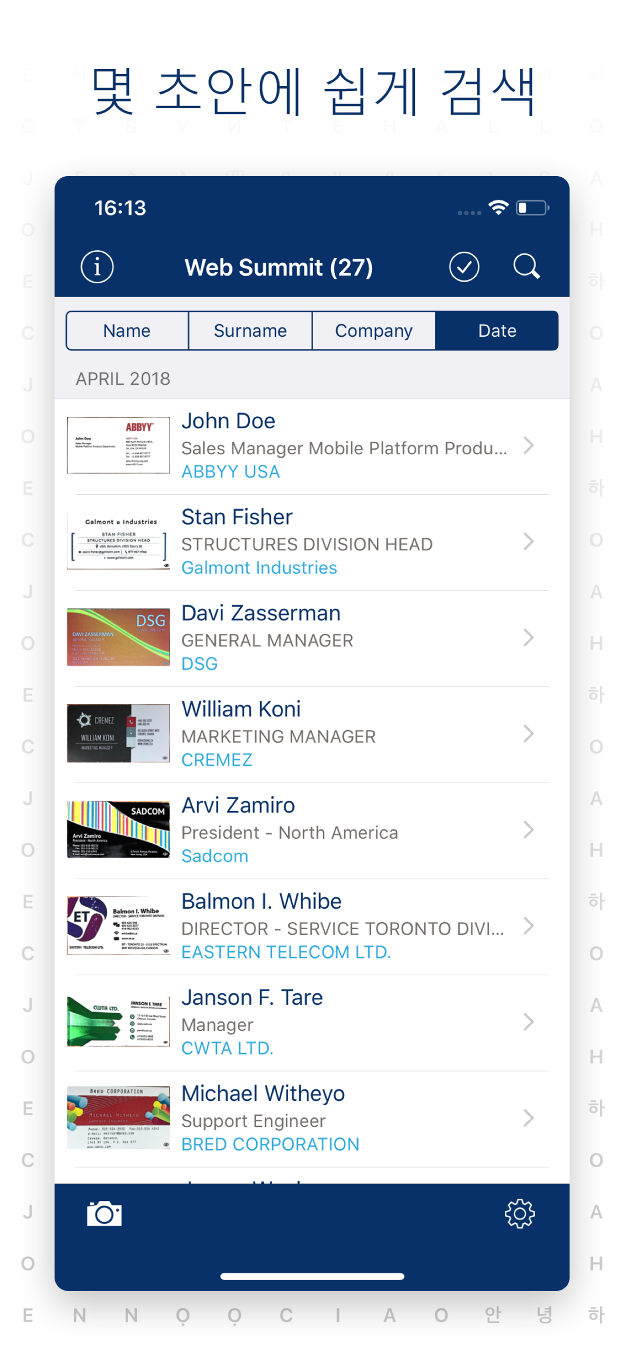Open John Doe card thumbnail

(x=118, y=445)
